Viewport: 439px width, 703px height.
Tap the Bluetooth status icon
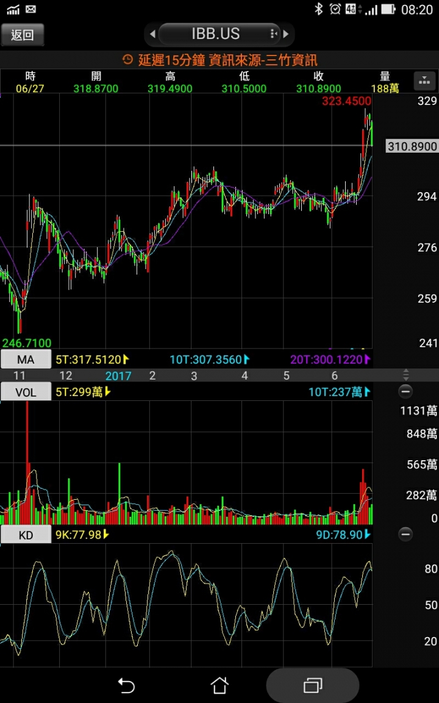(x=318, y=9)
